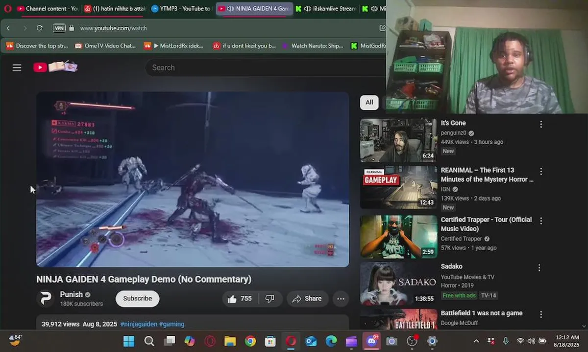Open options menu for Battlefield 1 video
Viewport: 588px width, 352px height.
541,314
